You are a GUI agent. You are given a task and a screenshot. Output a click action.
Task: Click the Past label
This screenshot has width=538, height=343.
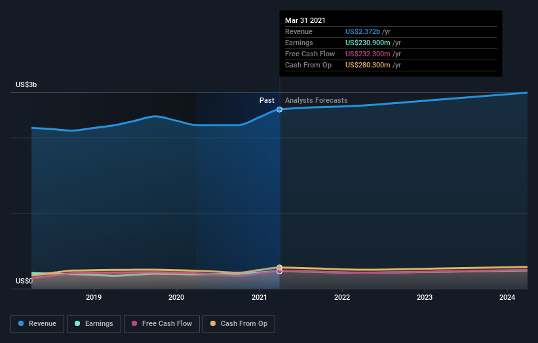coord(267,100)
